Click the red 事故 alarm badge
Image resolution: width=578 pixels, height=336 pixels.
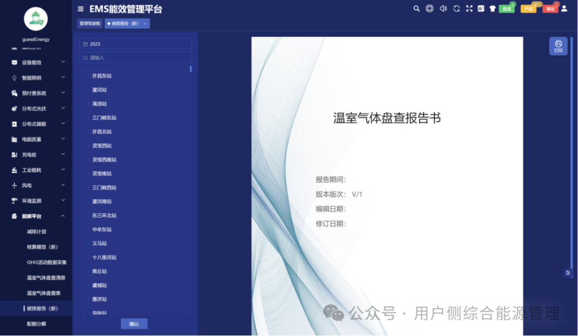click(x=550, y=9)
